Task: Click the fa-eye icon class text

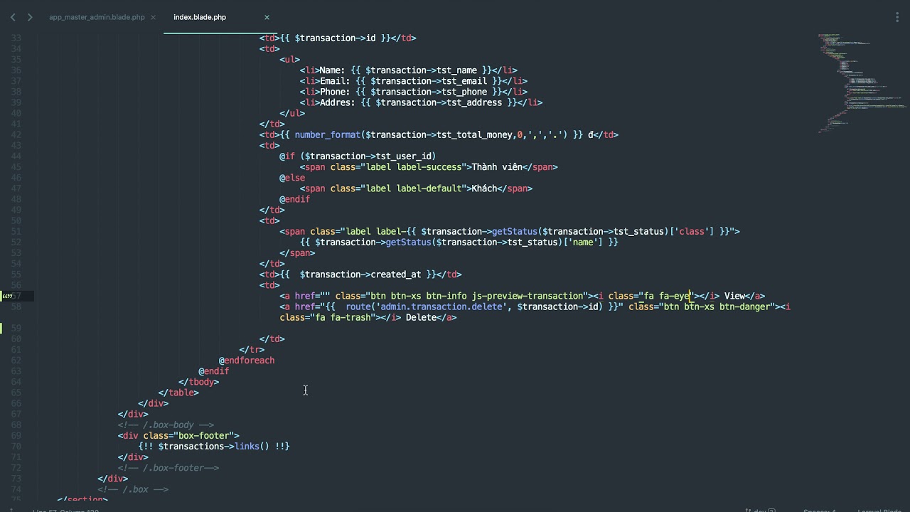Action: click(675, 296)
